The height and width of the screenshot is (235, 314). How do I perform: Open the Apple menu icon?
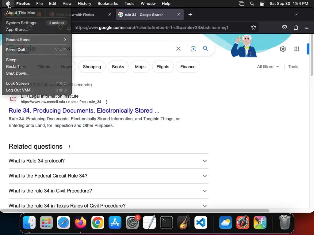8,4
